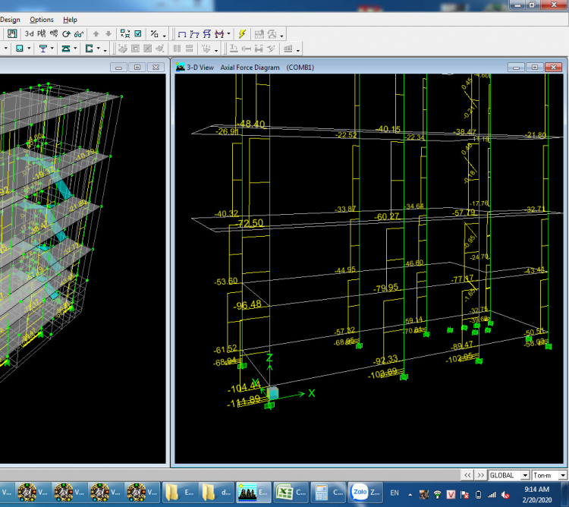
Task: Click the -72.50 axial force value
Action: click(x=250, y=223)
